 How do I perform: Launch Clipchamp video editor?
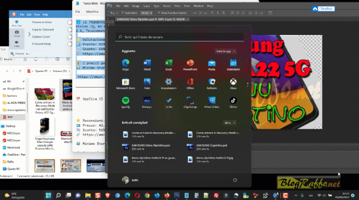pyautogui.click(x=190, y=102)
